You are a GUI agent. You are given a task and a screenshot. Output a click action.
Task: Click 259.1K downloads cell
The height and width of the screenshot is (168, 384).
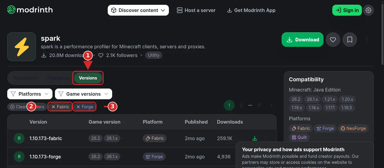[x=225, y=138]
